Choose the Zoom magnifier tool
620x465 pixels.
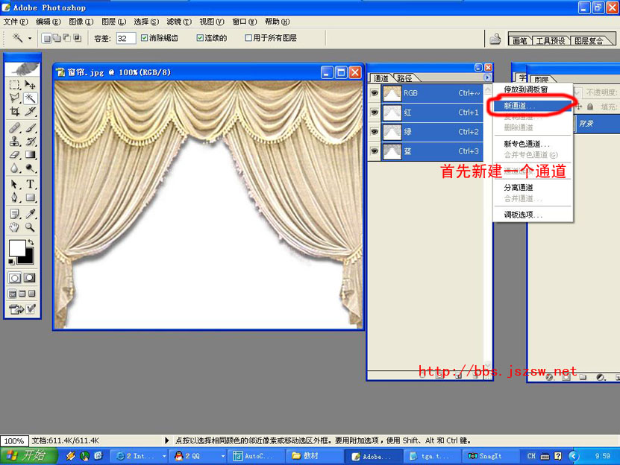click(31, 227)
